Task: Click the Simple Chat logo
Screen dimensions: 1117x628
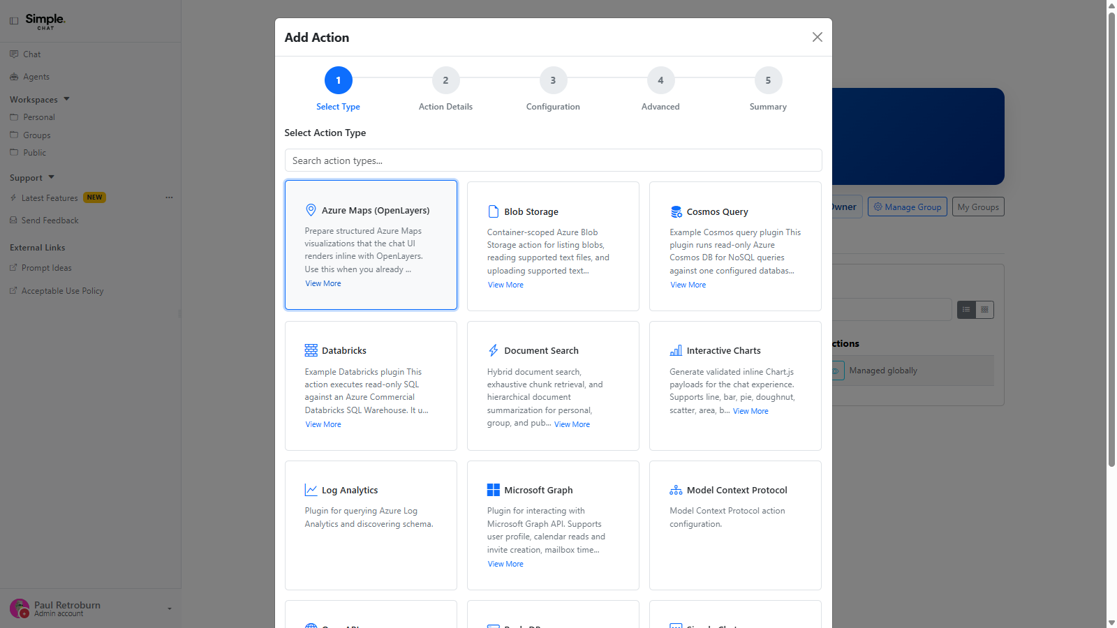Action: (45, 21)
